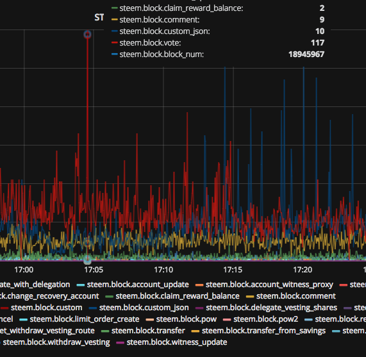This screenshot has height=357, width=366.
Task: Toggle the withdraw_vesting_route legend entry
Action: 47,331
